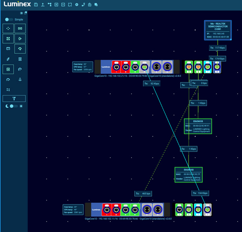Click port 8 on the 192.168.102.11 GigaCore10
Image resolution: width=242 pixels, height=232 pixels.
[207, 210]
